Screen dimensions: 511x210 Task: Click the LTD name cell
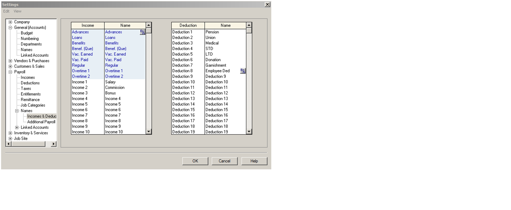225,54
